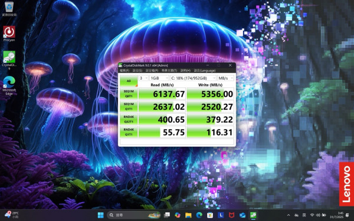Run the RND4K Q1T1 test
Image resolution: width=354 pixels, height=221 pixels.
(129, 132)
